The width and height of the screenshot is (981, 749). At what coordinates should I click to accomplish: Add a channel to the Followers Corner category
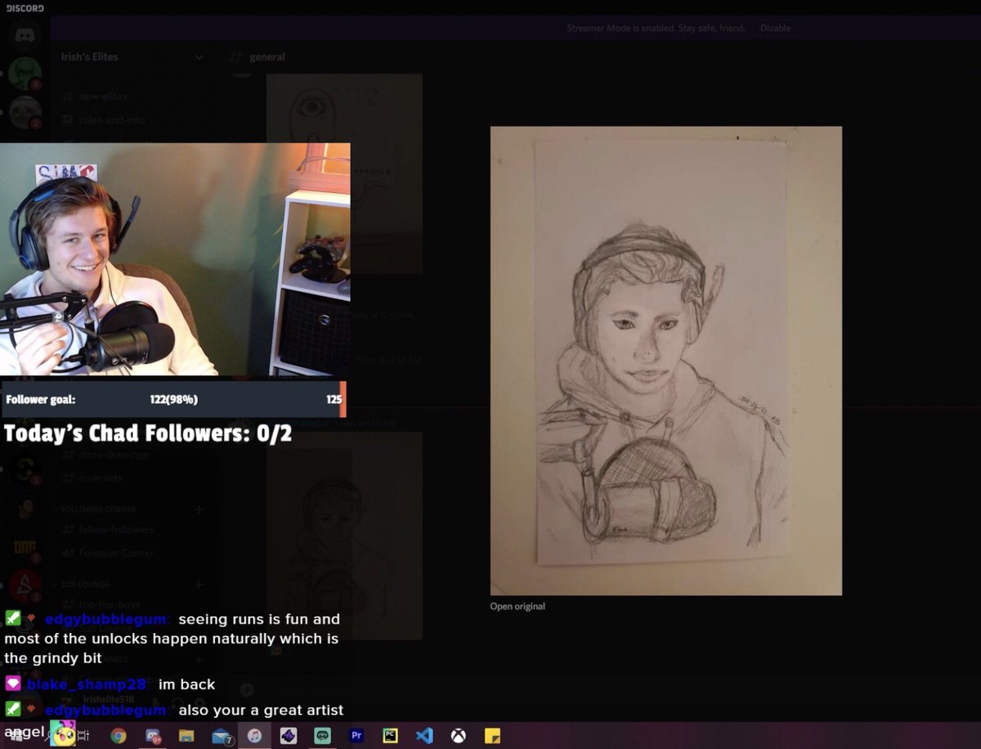199,509
